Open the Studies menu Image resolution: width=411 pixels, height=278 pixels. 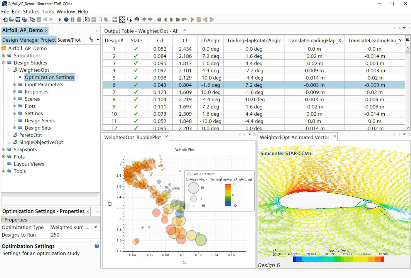[x=31, y=11]
